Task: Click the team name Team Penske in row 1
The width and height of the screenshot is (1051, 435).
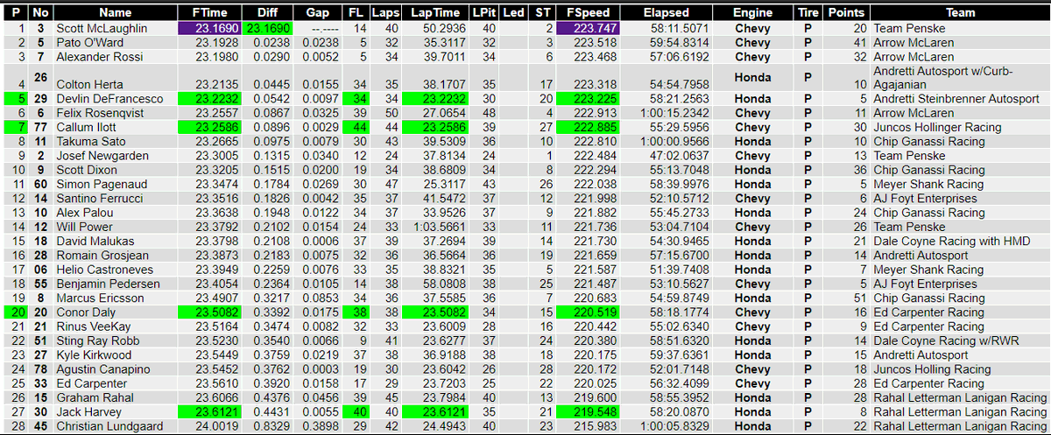Action: [x=908, y=28]
